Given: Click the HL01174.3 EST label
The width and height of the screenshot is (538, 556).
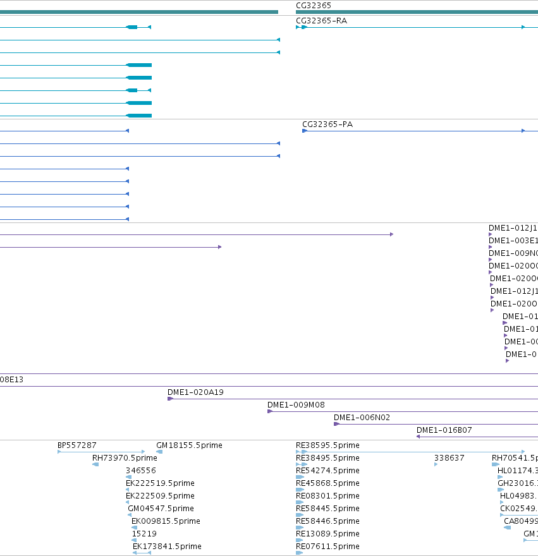Looking at the screenshot, I should tap(518, 471).
